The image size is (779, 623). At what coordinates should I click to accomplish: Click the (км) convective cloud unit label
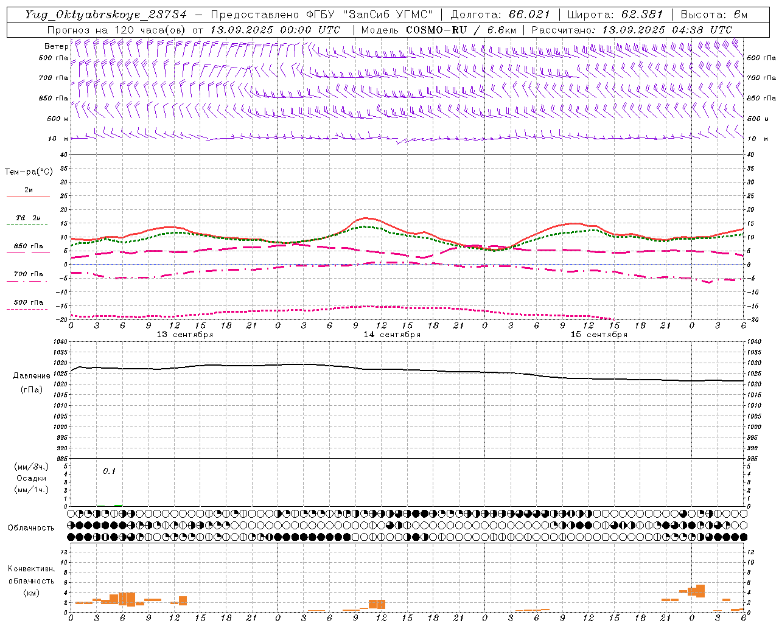(x=32, y=593)
